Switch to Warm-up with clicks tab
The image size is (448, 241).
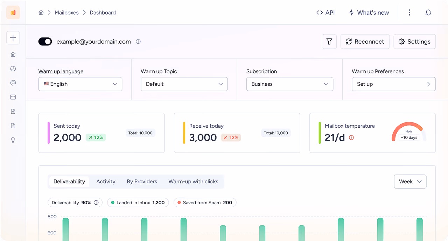pos(194,182)
